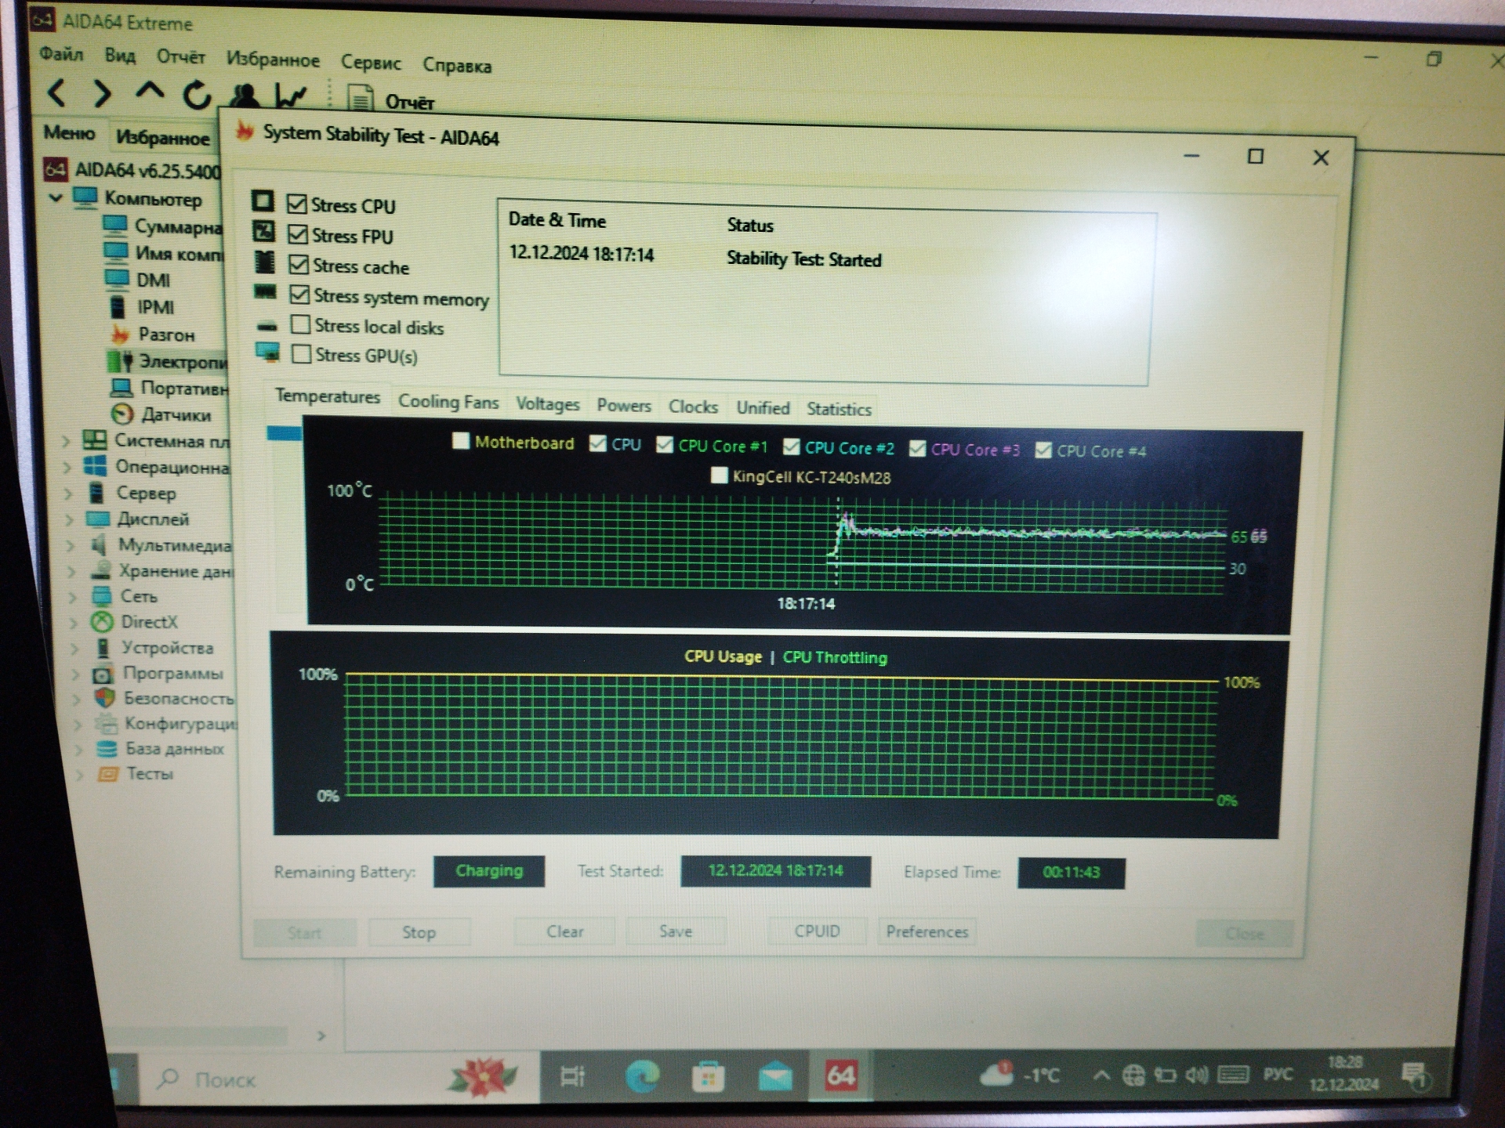Open the Файл menu
This screenshot has height=1128, width=1505.
[61, 53]
